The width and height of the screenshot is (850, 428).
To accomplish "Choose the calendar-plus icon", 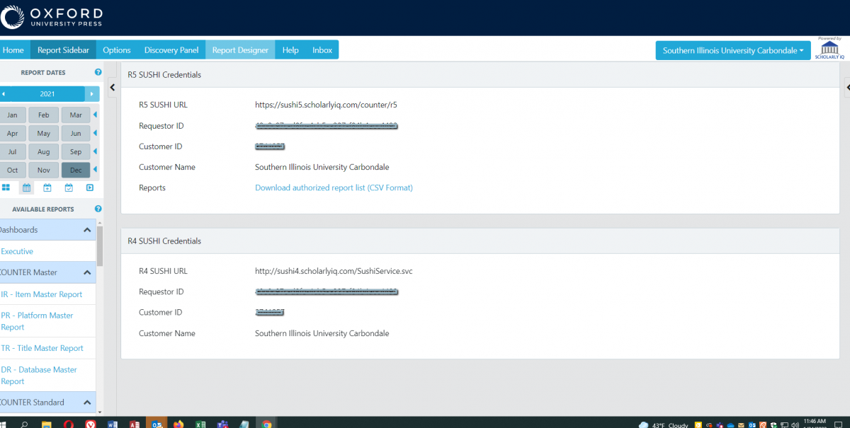I will pos(47,187).
